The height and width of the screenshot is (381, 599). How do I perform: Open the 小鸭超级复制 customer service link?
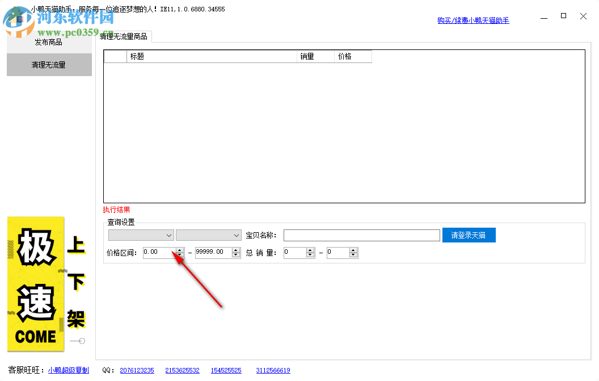(69, 370)
